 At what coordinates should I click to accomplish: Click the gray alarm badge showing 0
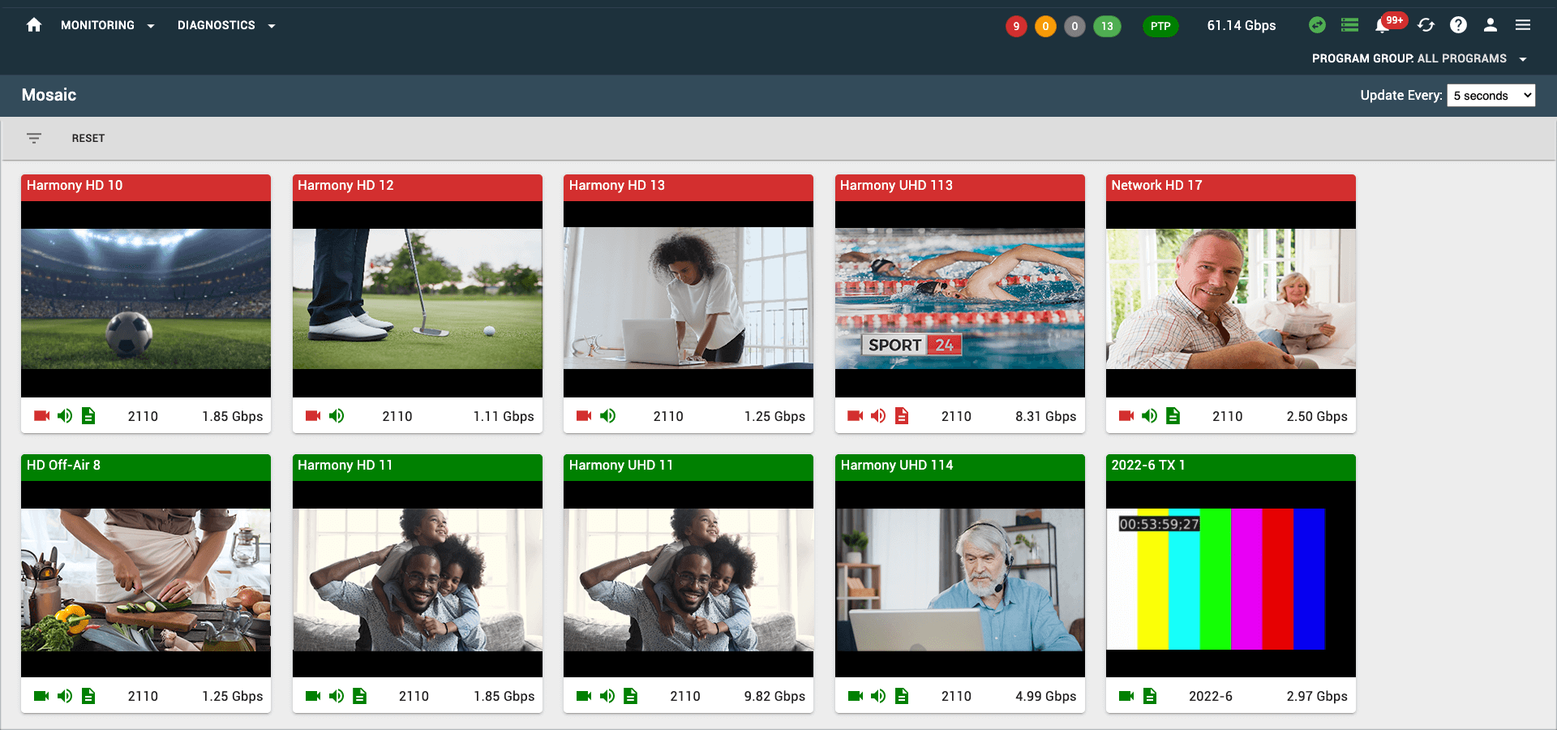pyautogui.click(x=1074, y=26)
